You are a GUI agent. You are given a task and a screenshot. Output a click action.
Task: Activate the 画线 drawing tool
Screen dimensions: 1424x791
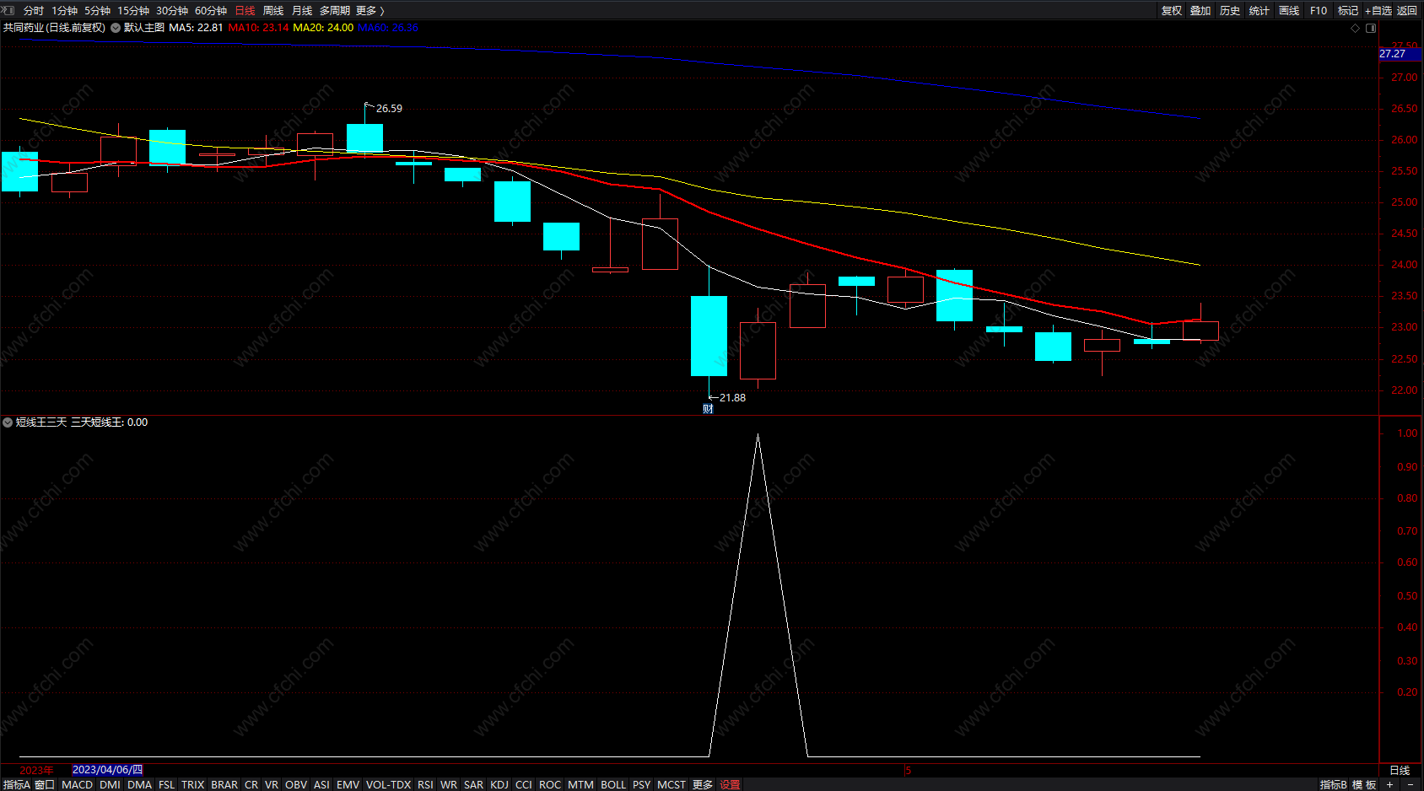1289,10
